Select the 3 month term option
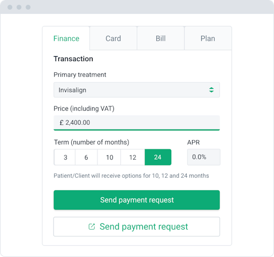This screenshot has width=274, height=257. pyautogui.click(x=65, y=157)
